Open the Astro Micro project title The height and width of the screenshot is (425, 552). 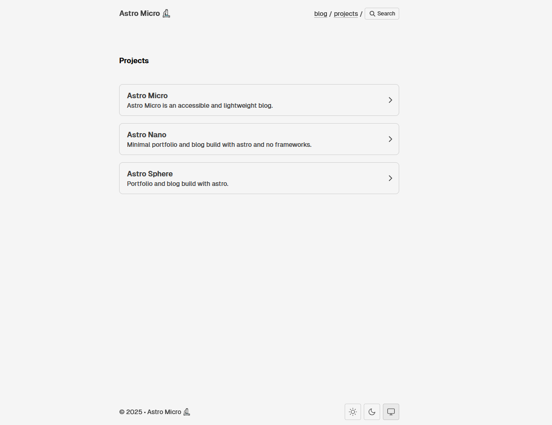[x=147, y=95]
